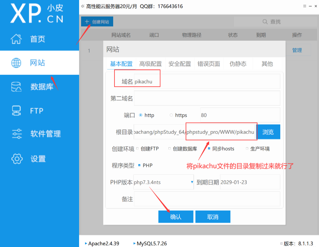The width and height of the screenshot is (319, 247).
Task: Click the Apache2.4.39 status indicator
Action: tap(102, 243)
